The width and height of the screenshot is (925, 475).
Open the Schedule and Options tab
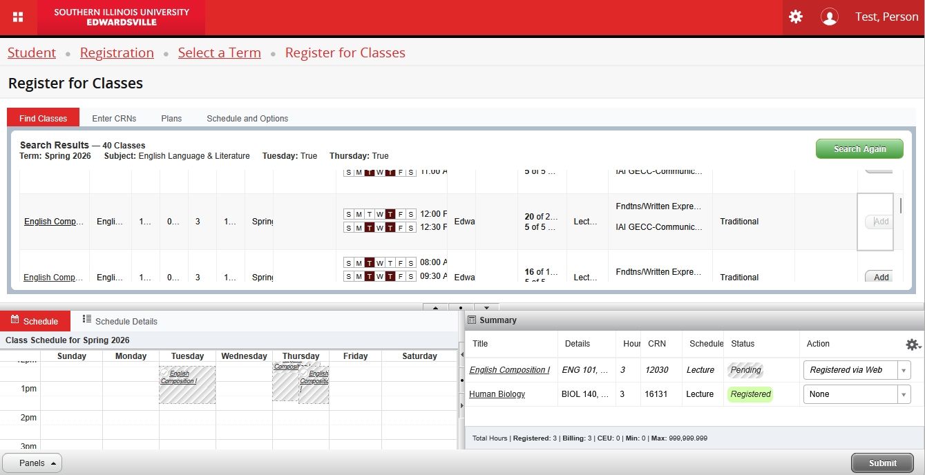[x=247, y=119]
